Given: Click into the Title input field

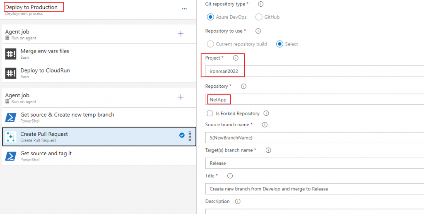Looking at the screenshot, I should click(315, 189).
